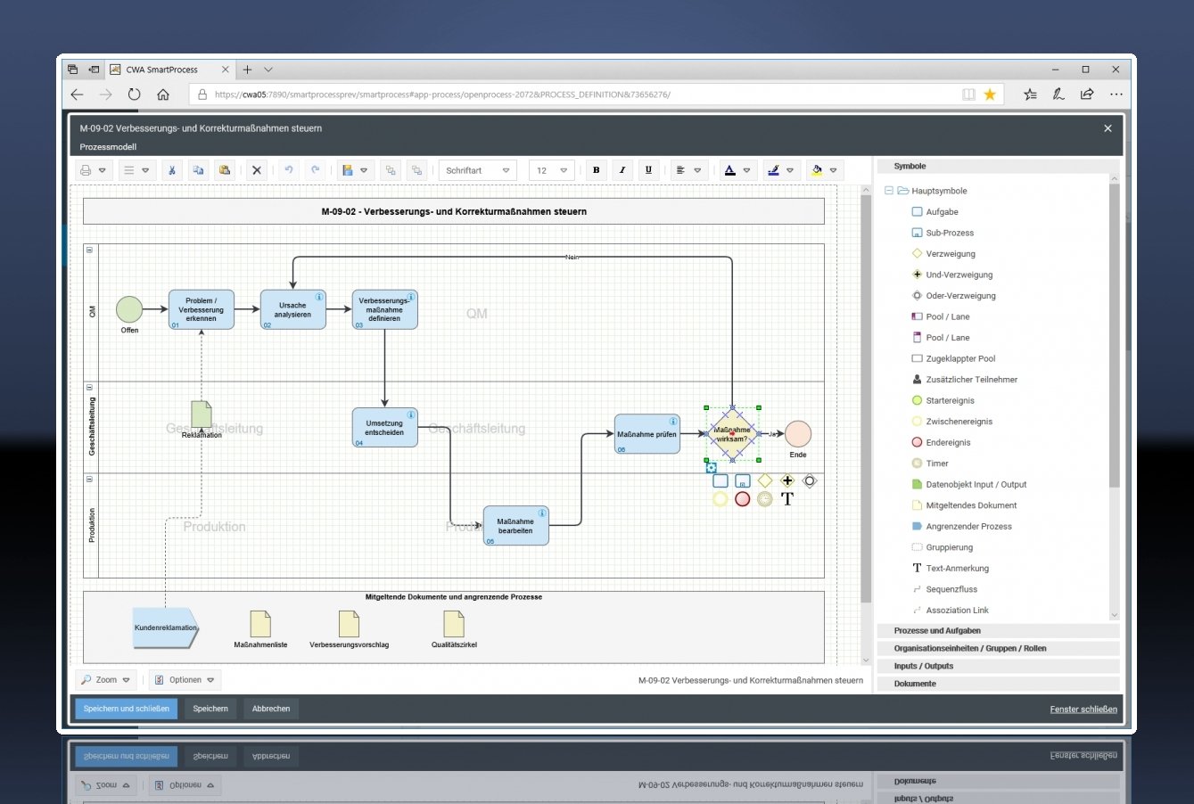Click the Speichern und schließen button
1194x804 pixels.
(125, 708)
